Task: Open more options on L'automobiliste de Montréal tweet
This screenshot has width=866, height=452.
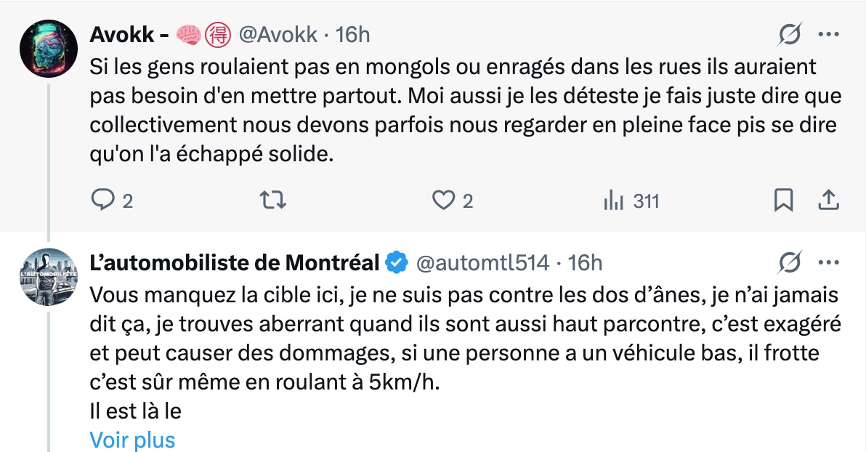Action: click(x=828, y=262)
